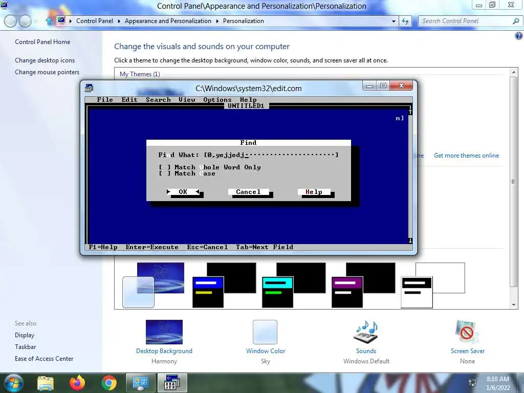The height and width of the screenshot is (393, 524).
Task: Click Control Panel breadcrumb segment
Action: [x=95, y=20]
